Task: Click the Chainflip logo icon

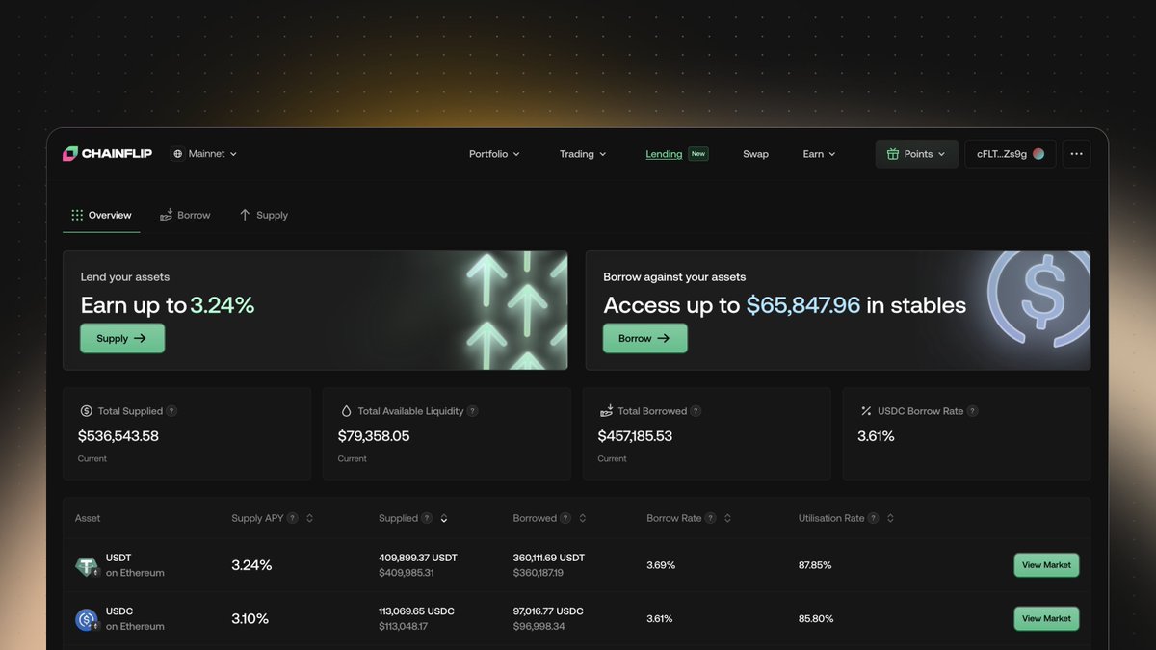Action: click(x=70, y=154)
